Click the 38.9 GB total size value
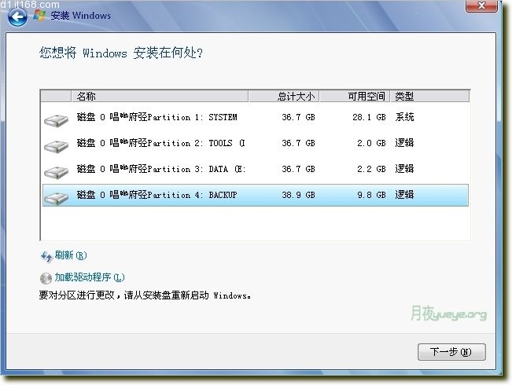Screen dimensions: 512x385 [298, 195]
